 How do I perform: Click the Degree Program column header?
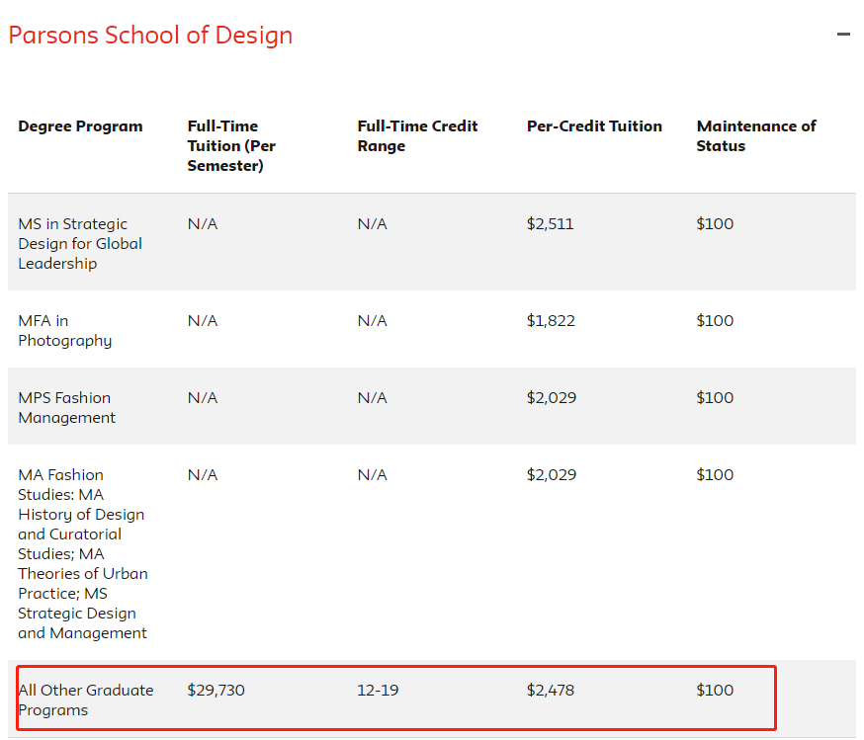click(x=80, y=126)
